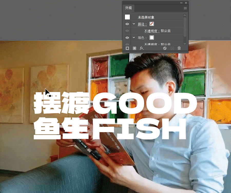Viewport: 231px width, 193px height.
Task: Click the 描边 underlined label
Action: pyautogui.click(x=142, y=24)
